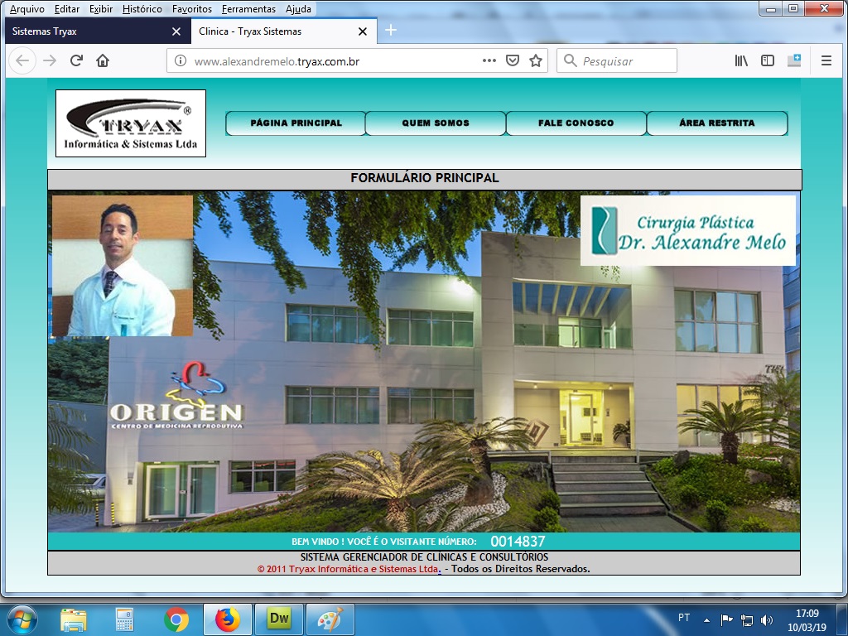Open the Histórico menu

[142, 8]
